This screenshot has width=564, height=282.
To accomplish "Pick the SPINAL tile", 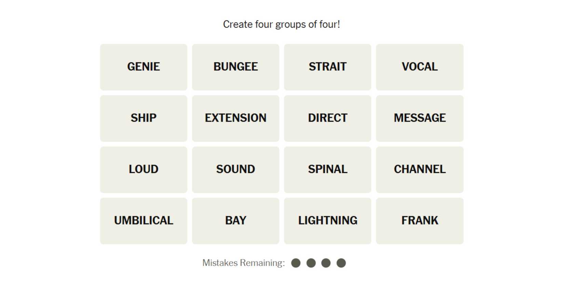I will (x=327, y=170).
